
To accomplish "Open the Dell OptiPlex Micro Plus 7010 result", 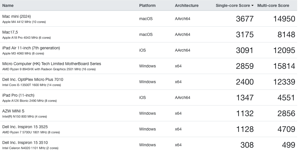I will [33, 79].
